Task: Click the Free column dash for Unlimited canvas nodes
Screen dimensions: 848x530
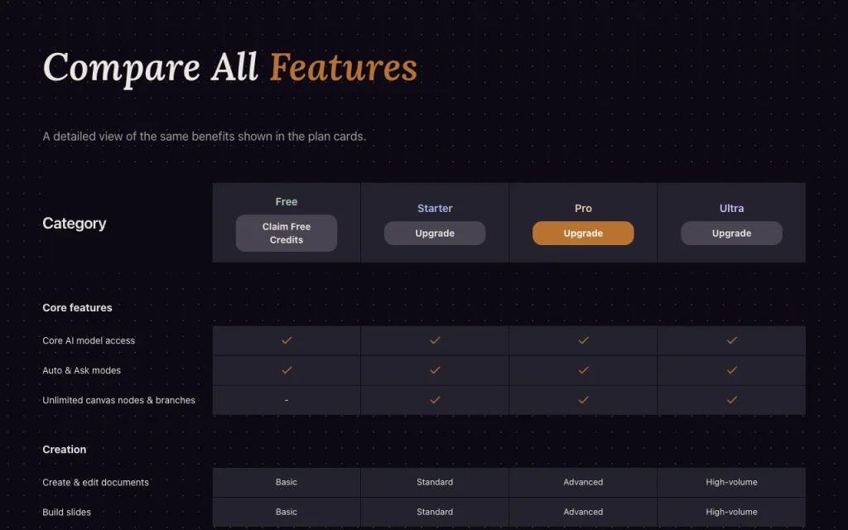Action: click(x=287, y=400)
